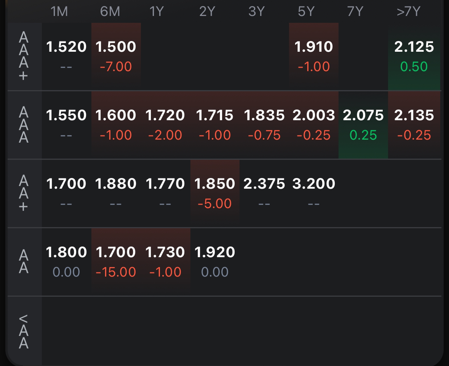Select the 3Y tenor column header
Viewport: 449px width, 366px height.
257,12
